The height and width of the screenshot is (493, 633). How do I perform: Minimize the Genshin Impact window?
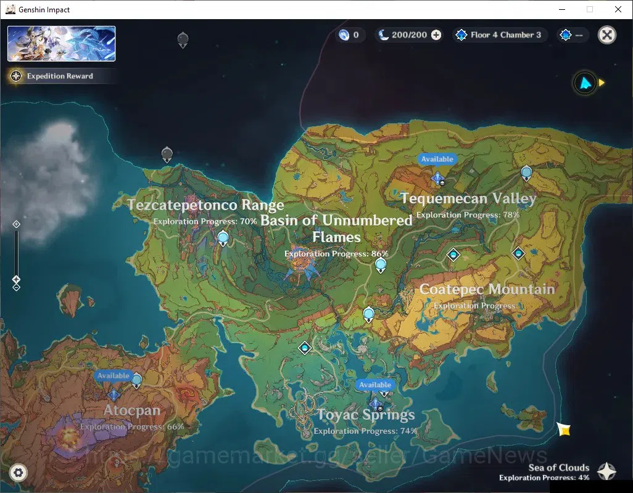[562, 9]
